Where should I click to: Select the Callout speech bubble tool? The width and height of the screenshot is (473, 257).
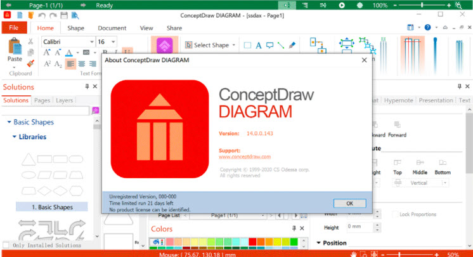coord(269,45)
